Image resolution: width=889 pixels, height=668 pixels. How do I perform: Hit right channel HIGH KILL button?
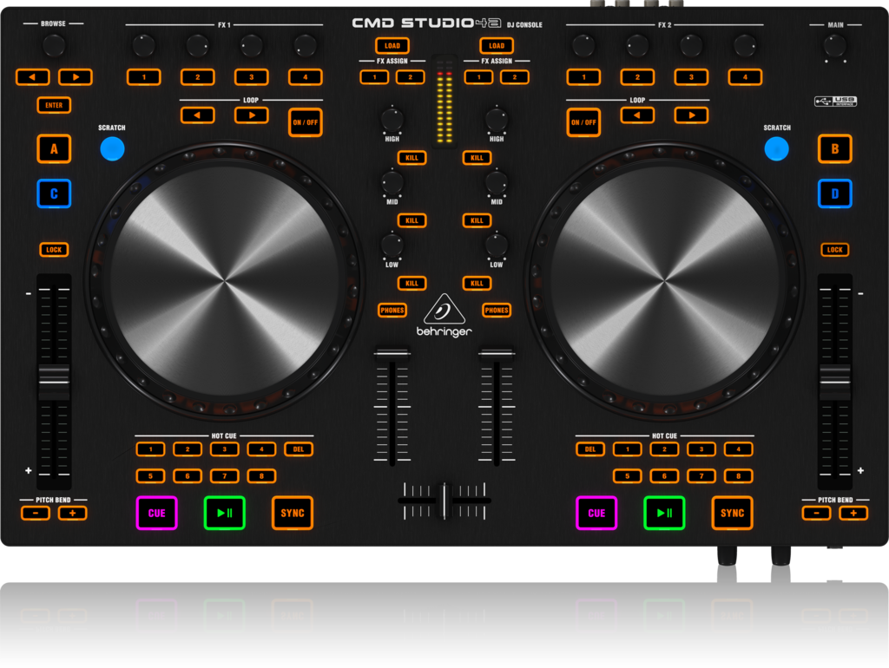pos(477,158)
